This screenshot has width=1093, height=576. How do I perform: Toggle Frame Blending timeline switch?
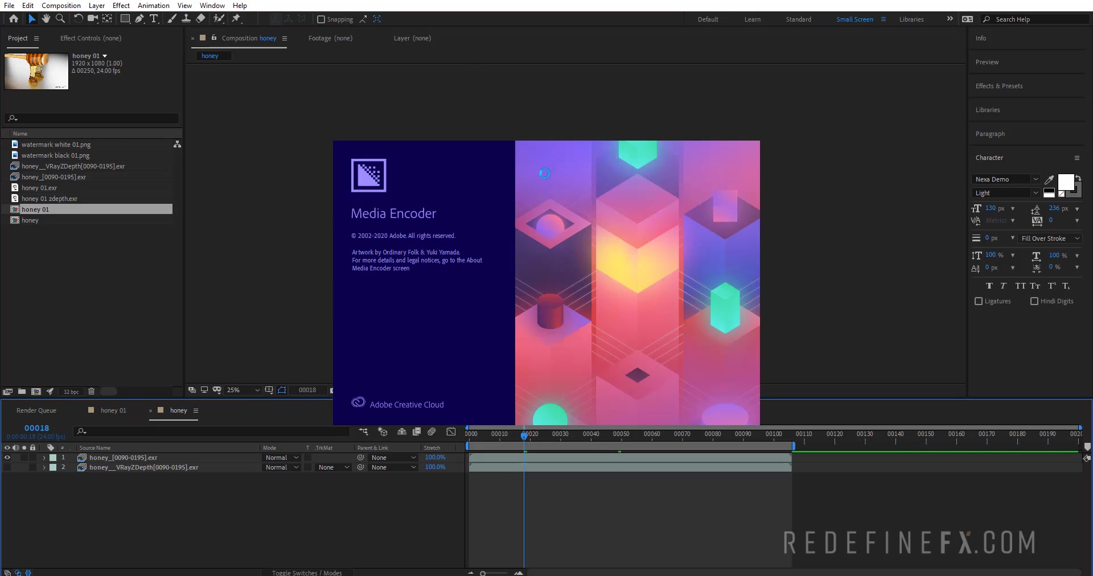pyautogui.click(x=417, y=431)
